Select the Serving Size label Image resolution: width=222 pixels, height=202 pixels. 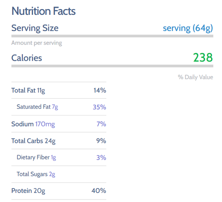(x=35, y=28)
